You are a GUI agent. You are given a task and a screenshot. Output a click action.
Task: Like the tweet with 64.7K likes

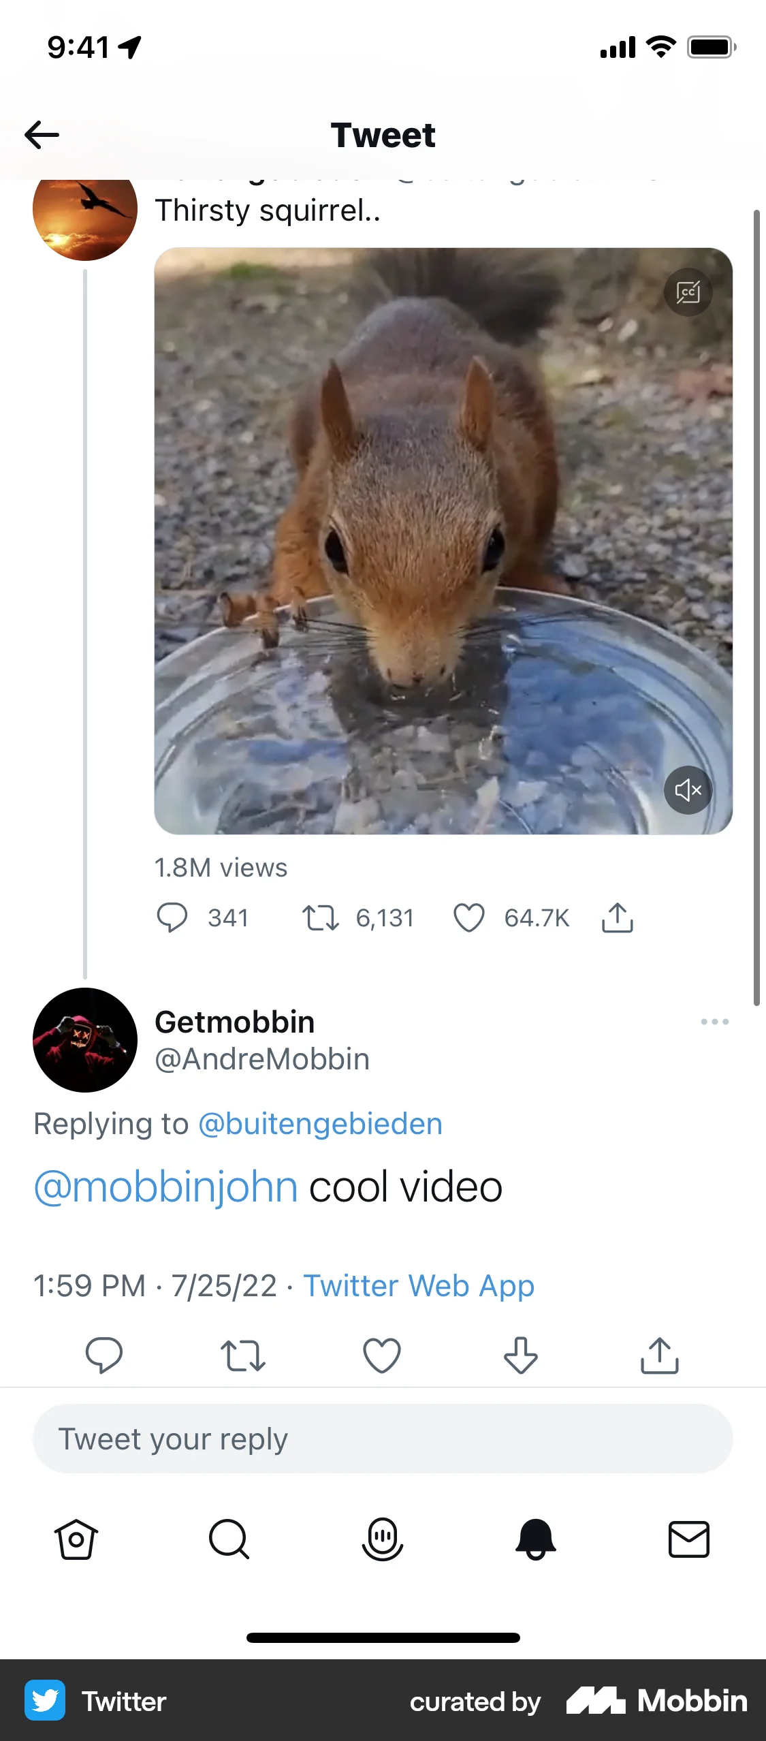tap(469, 917)
